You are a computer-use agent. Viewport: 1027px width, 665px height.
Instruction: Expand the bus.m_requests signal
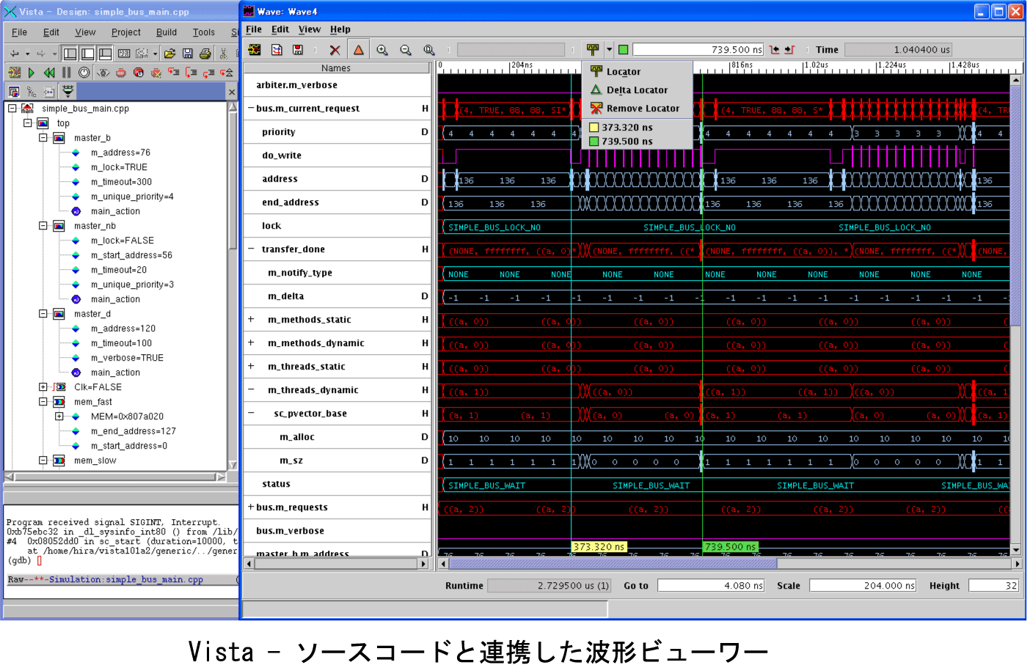pyautogui.click(x=251, y=507)
